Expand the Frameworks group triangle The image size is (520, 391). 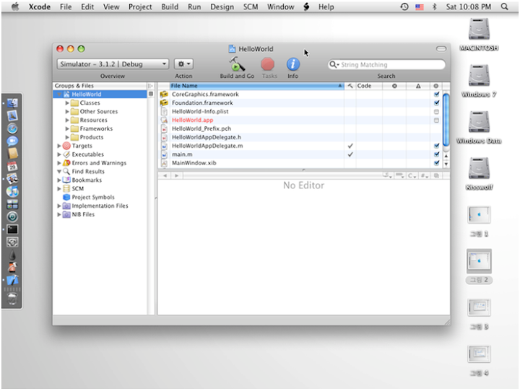[x=68, y=128]
